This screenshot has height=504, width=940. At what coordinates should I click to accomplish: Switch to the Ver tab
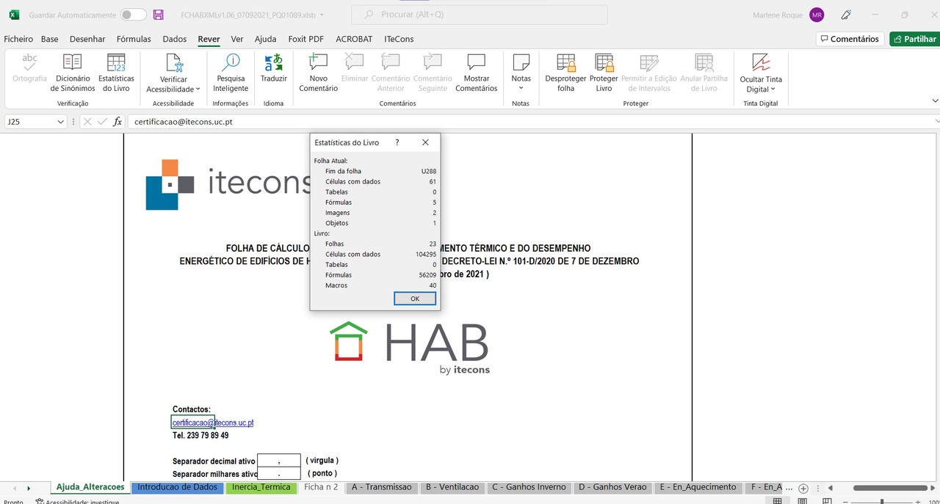pyautogui.click(x=237, y=39)
